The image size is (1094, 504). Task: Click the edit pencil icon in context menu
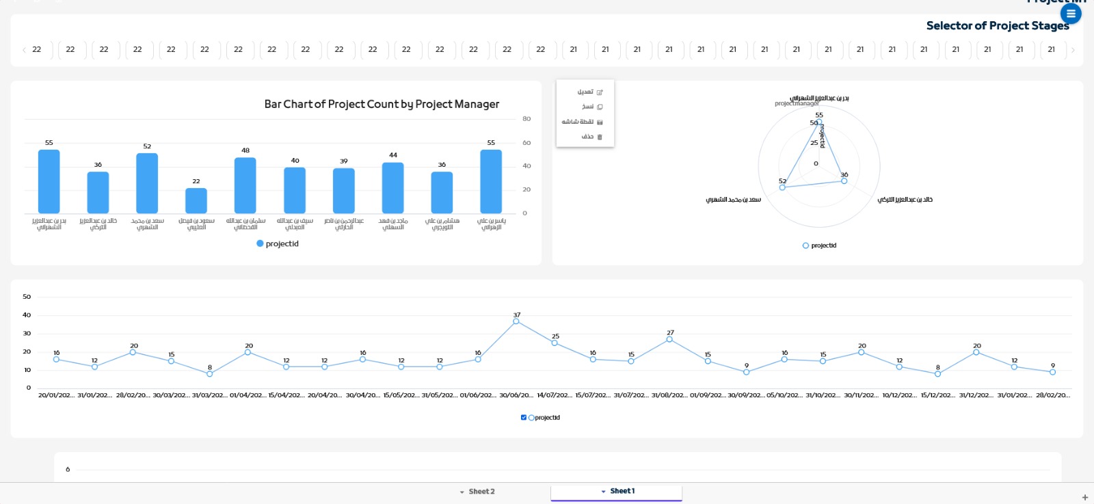click(600, 92)
